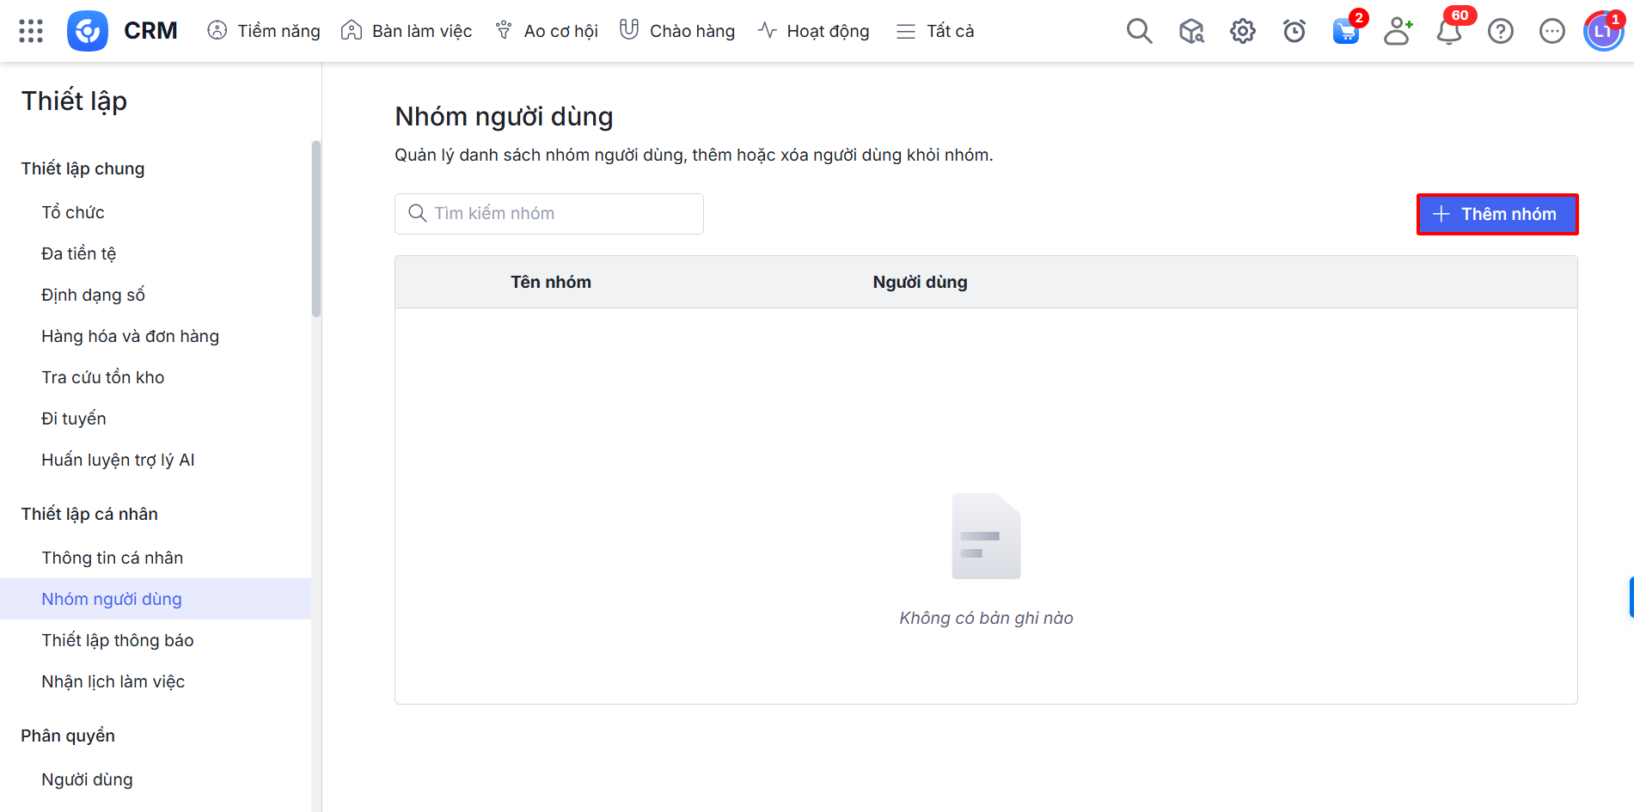The image size is (1634, 812).
Task: Open the notifications bell icon
Action: click(1449, 32)
